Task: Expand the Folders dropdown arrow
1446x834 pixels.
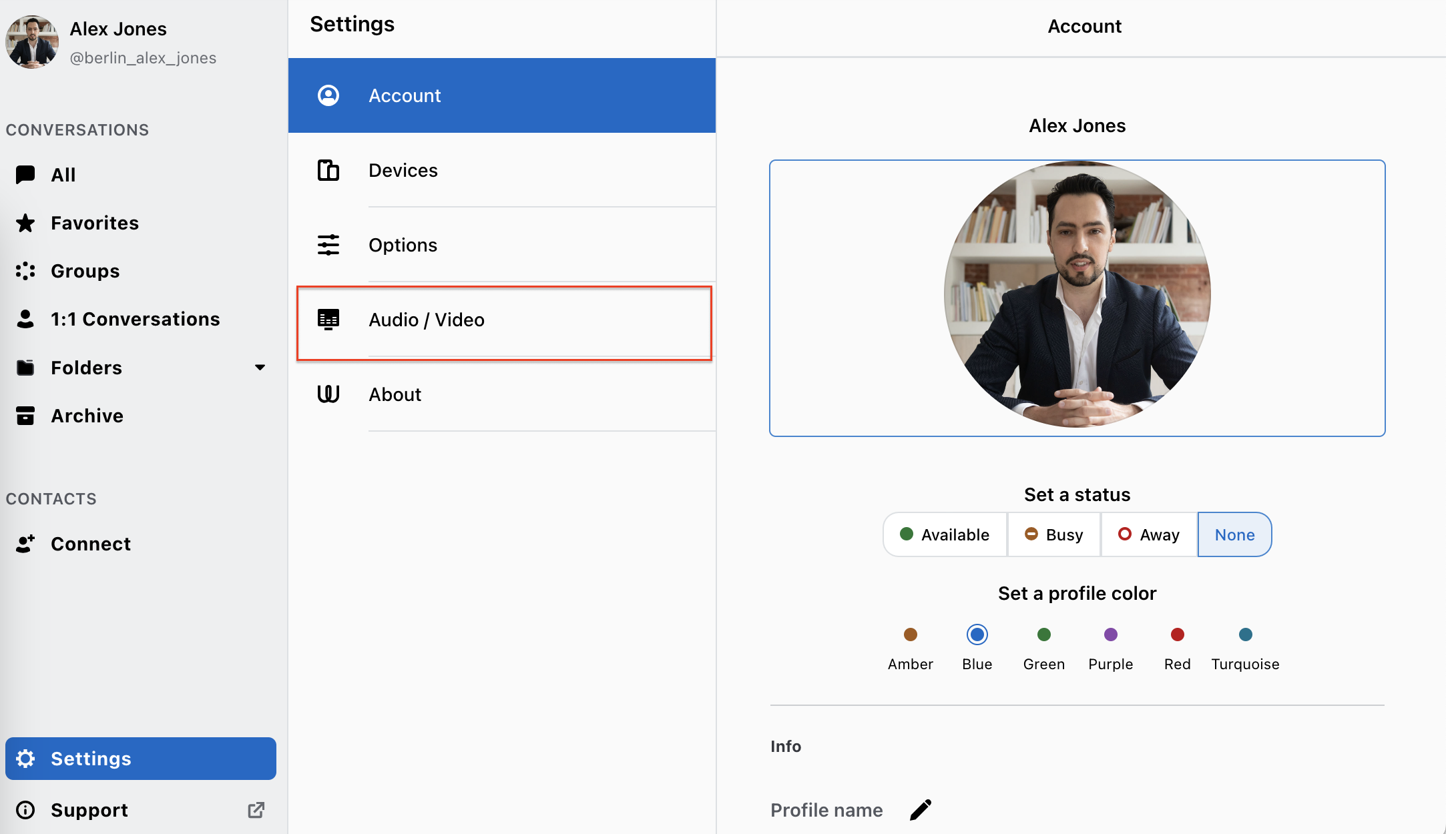Action: tap(260, 368)
